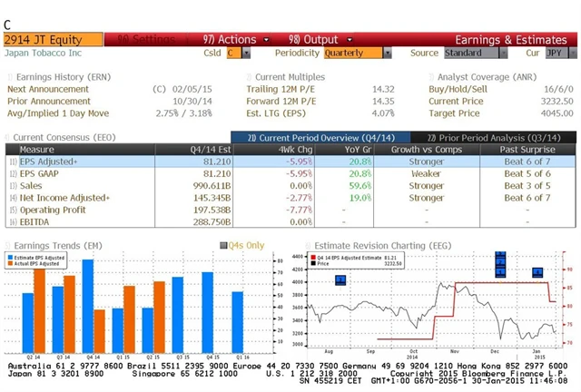Screen dimensions: 581x392
Task: Open the Earnings History (ERN) section icon
Action: click(7, 77)
